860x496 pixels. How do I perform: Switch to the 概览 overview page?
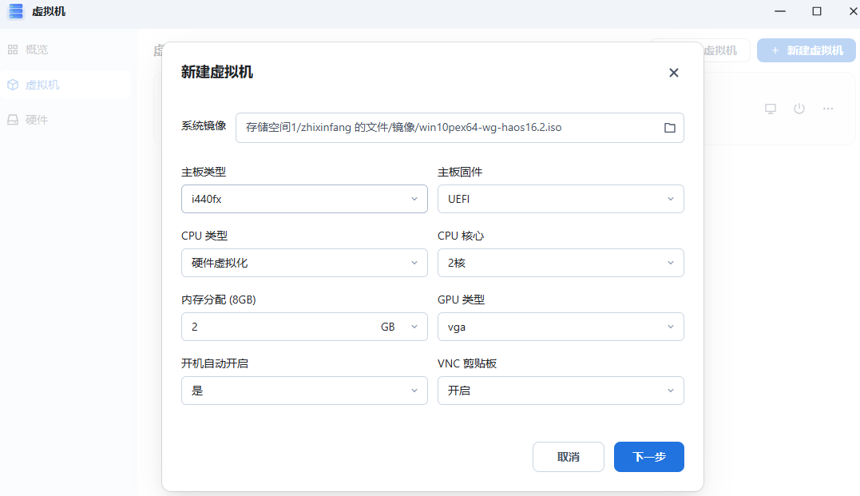37,49
